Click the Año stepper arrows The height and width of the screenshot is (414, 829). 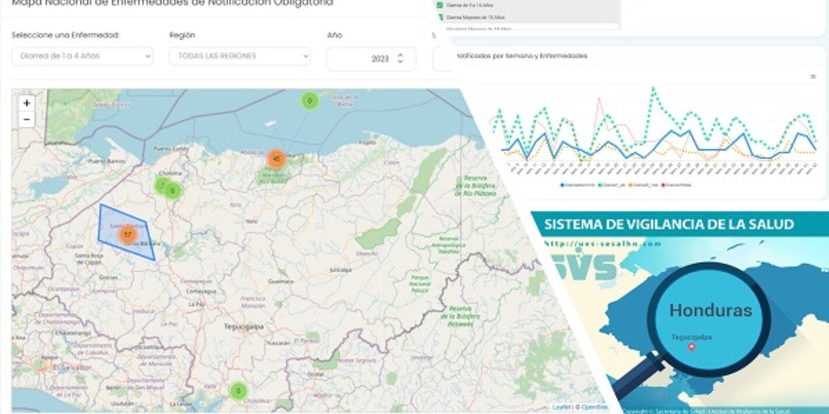point(400,58)
